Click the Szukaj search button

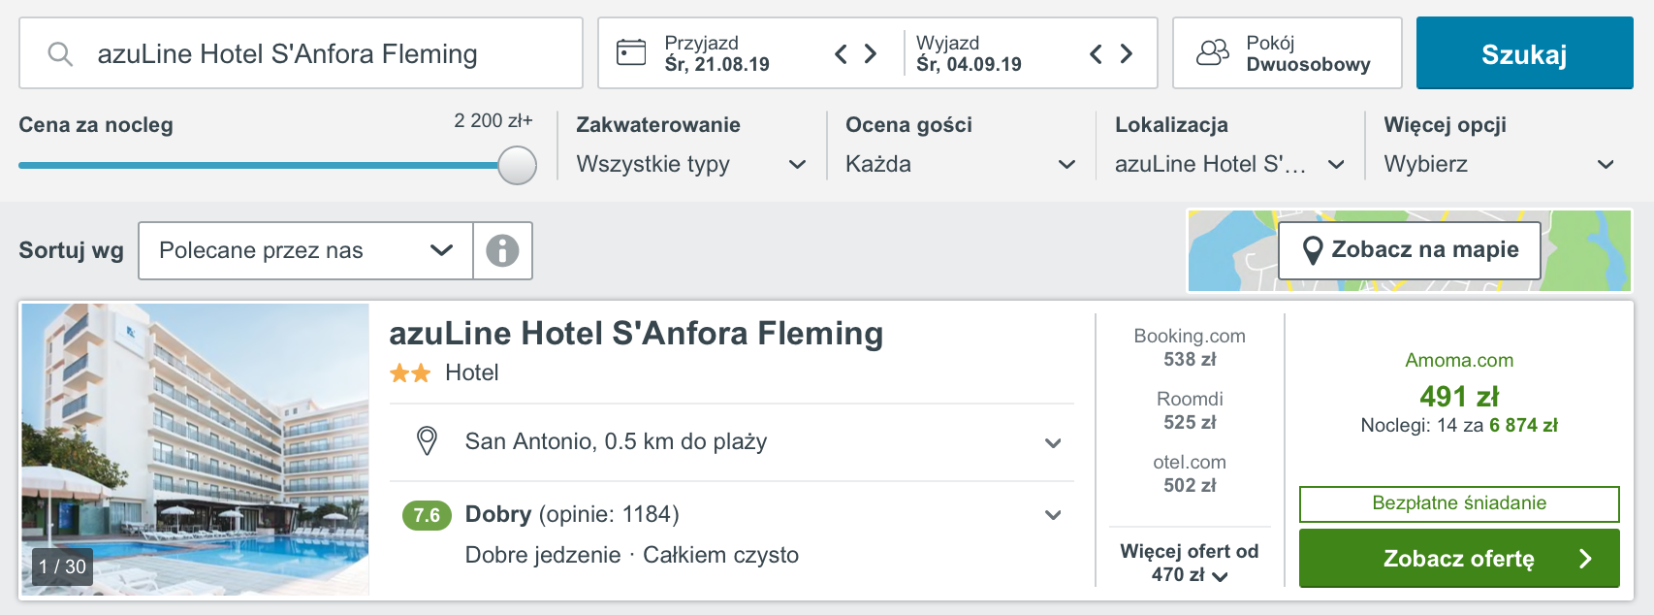(1524, 53)
